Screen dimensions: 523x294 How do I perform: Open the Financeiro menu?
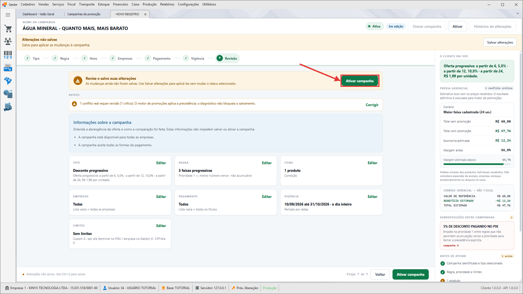click(x=120, y=4)
